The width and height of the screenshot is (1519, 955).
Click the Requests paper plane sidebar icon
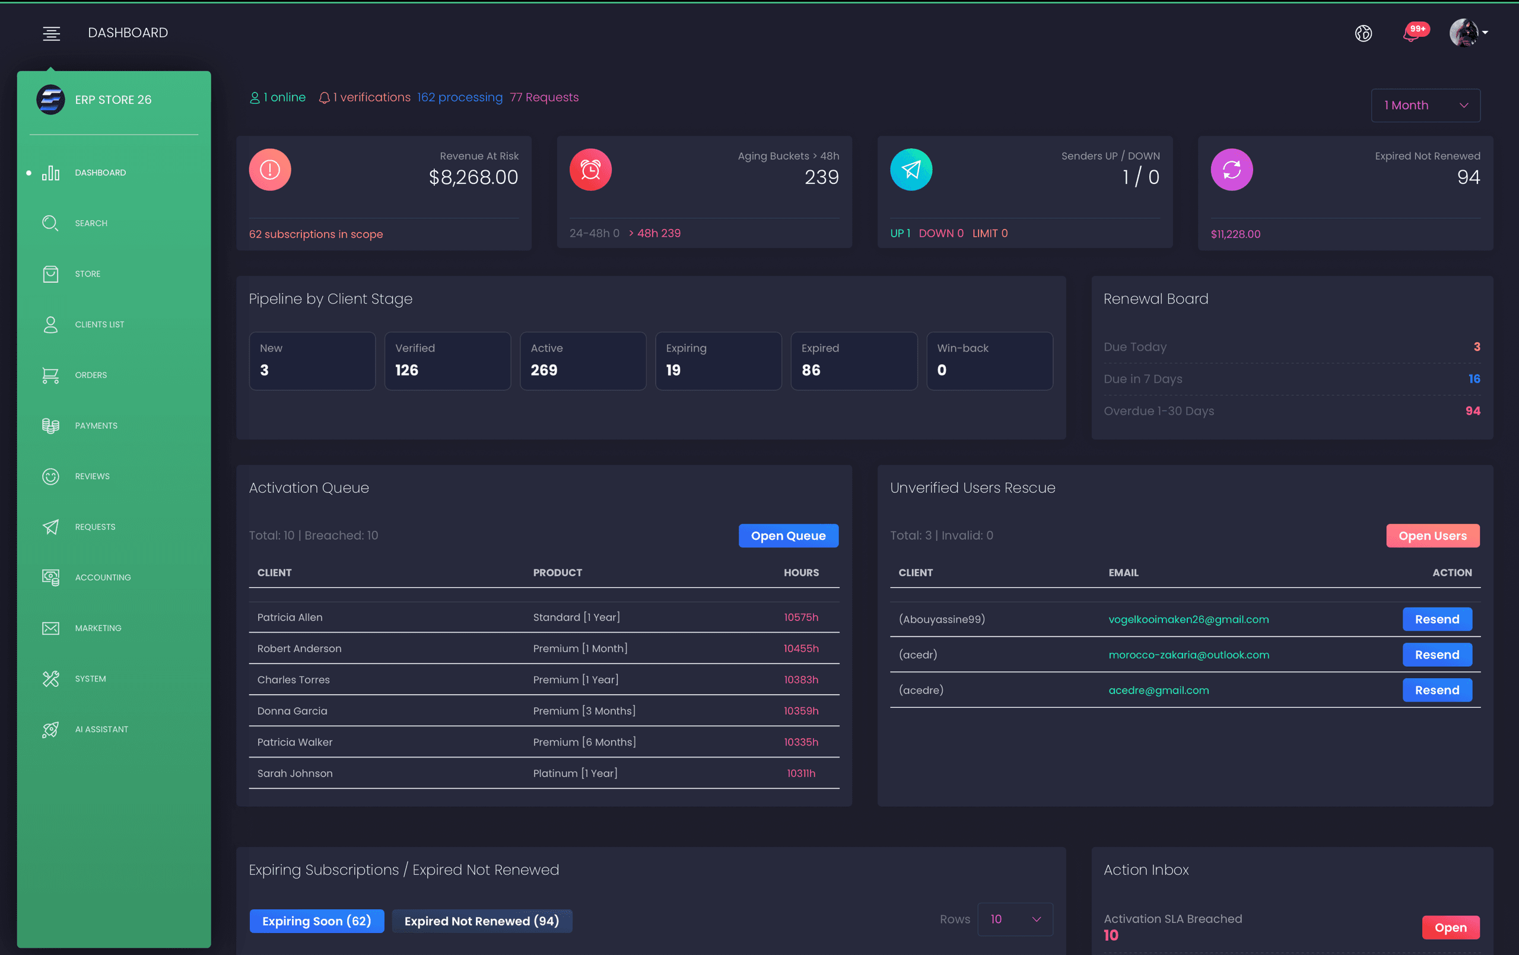pyautogui.click(x=50, y=527)
